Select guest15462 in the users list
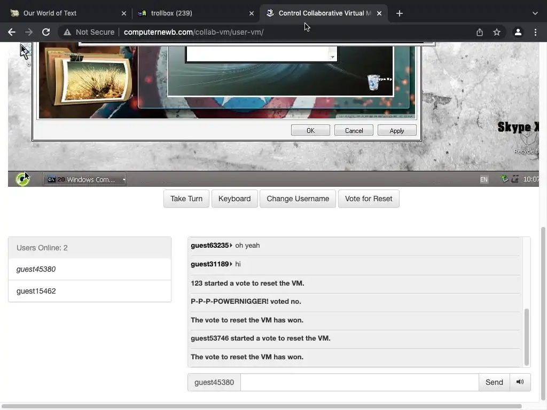This screenshot has height=410, width=547. click(x=90, y=291)
